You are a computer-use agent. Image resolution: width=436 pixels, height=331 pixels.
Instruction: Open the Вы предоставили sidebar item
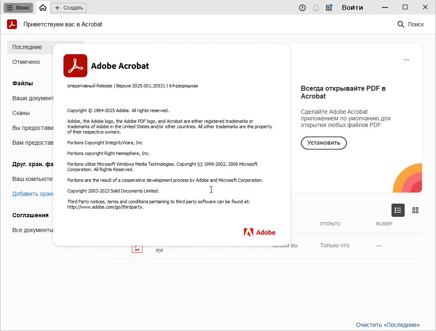coord(33,128)
